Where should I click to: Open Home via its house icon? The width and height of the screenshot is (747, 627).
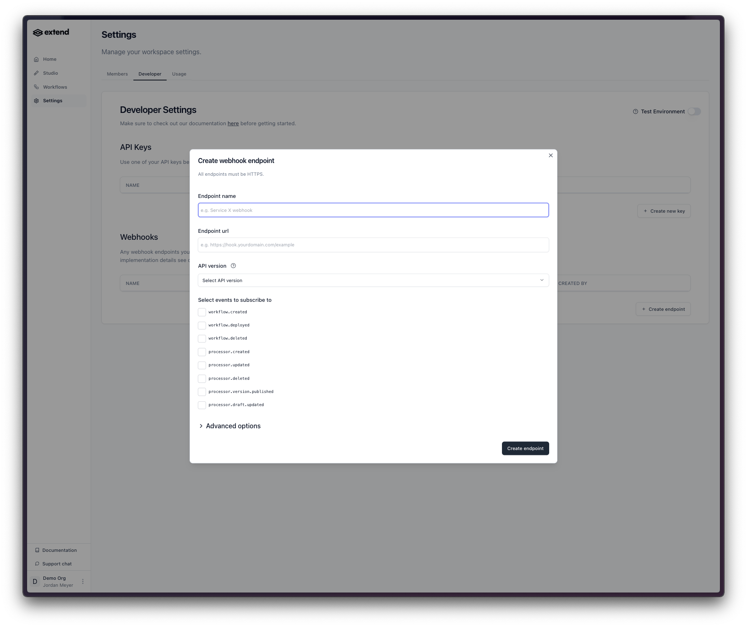click(37, 60)
